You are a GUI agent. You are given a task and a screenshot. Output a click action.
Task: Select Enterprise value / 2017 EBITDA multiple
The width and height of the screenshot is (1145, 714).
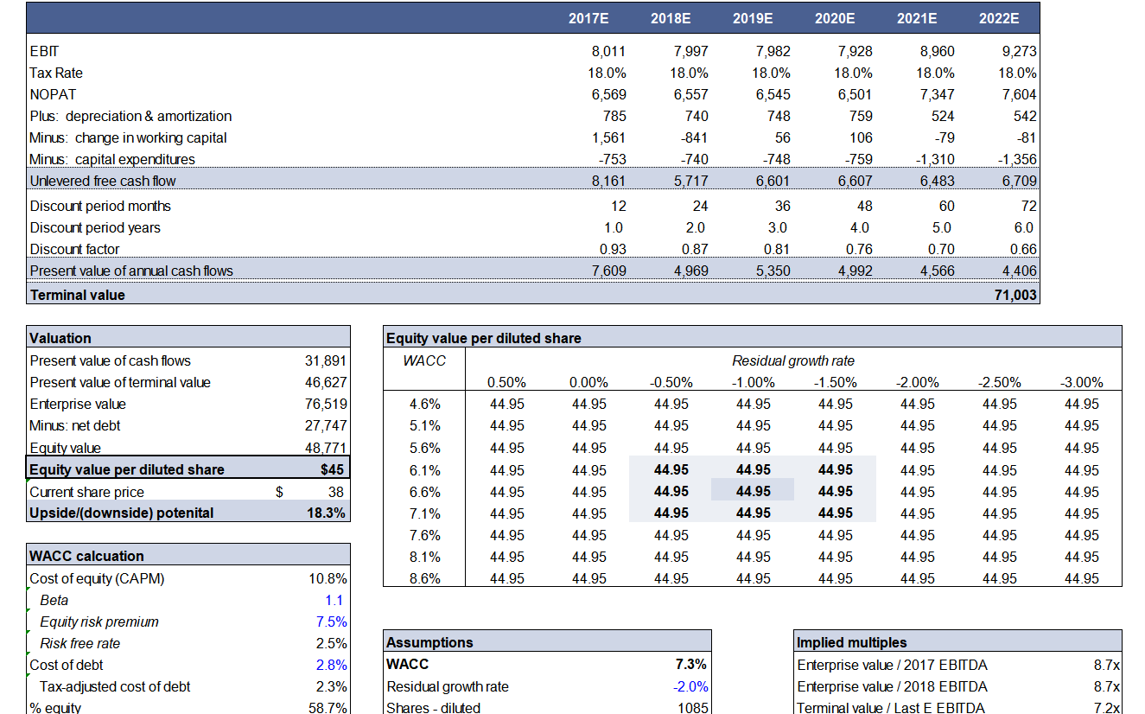point(1106,666)
